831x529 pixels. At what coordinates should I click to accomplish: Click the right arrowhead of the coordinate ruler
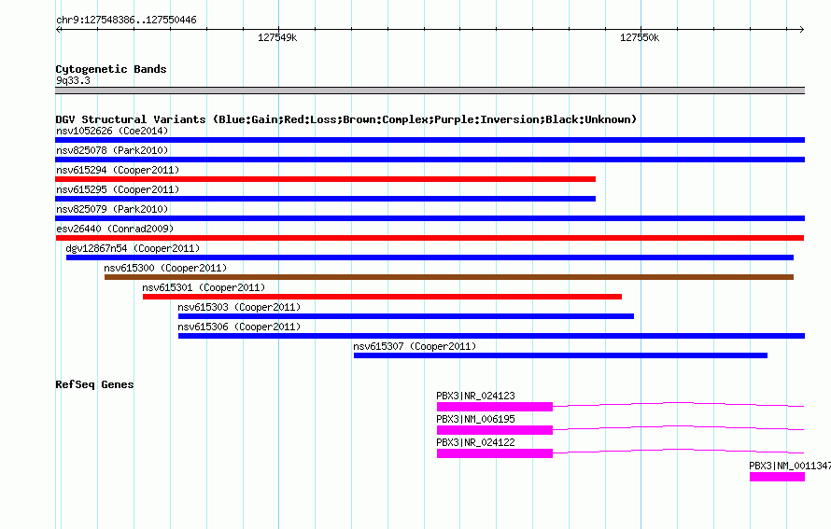coord(801,29)
